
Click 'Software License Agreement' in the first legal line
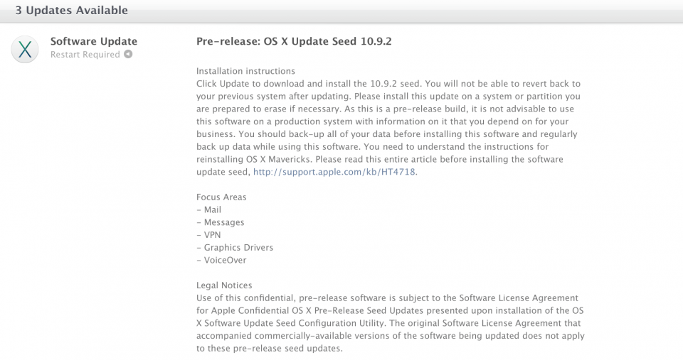(517, 298)
